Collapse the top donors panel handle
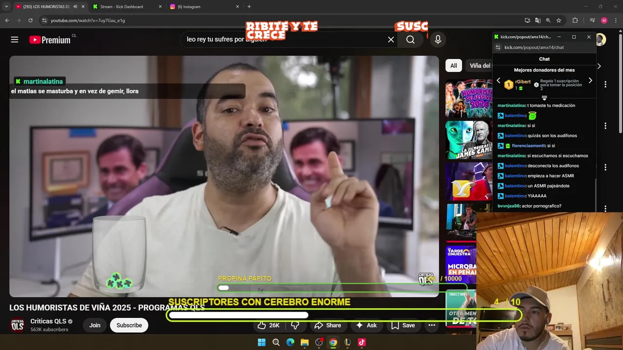 point(545,98)
